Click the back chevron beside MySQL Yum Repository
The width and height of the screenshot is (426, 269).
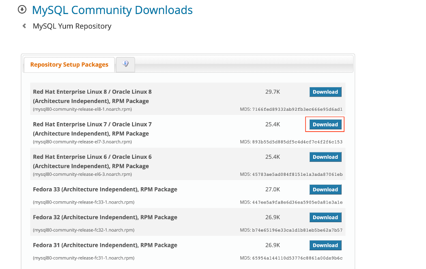24,26
